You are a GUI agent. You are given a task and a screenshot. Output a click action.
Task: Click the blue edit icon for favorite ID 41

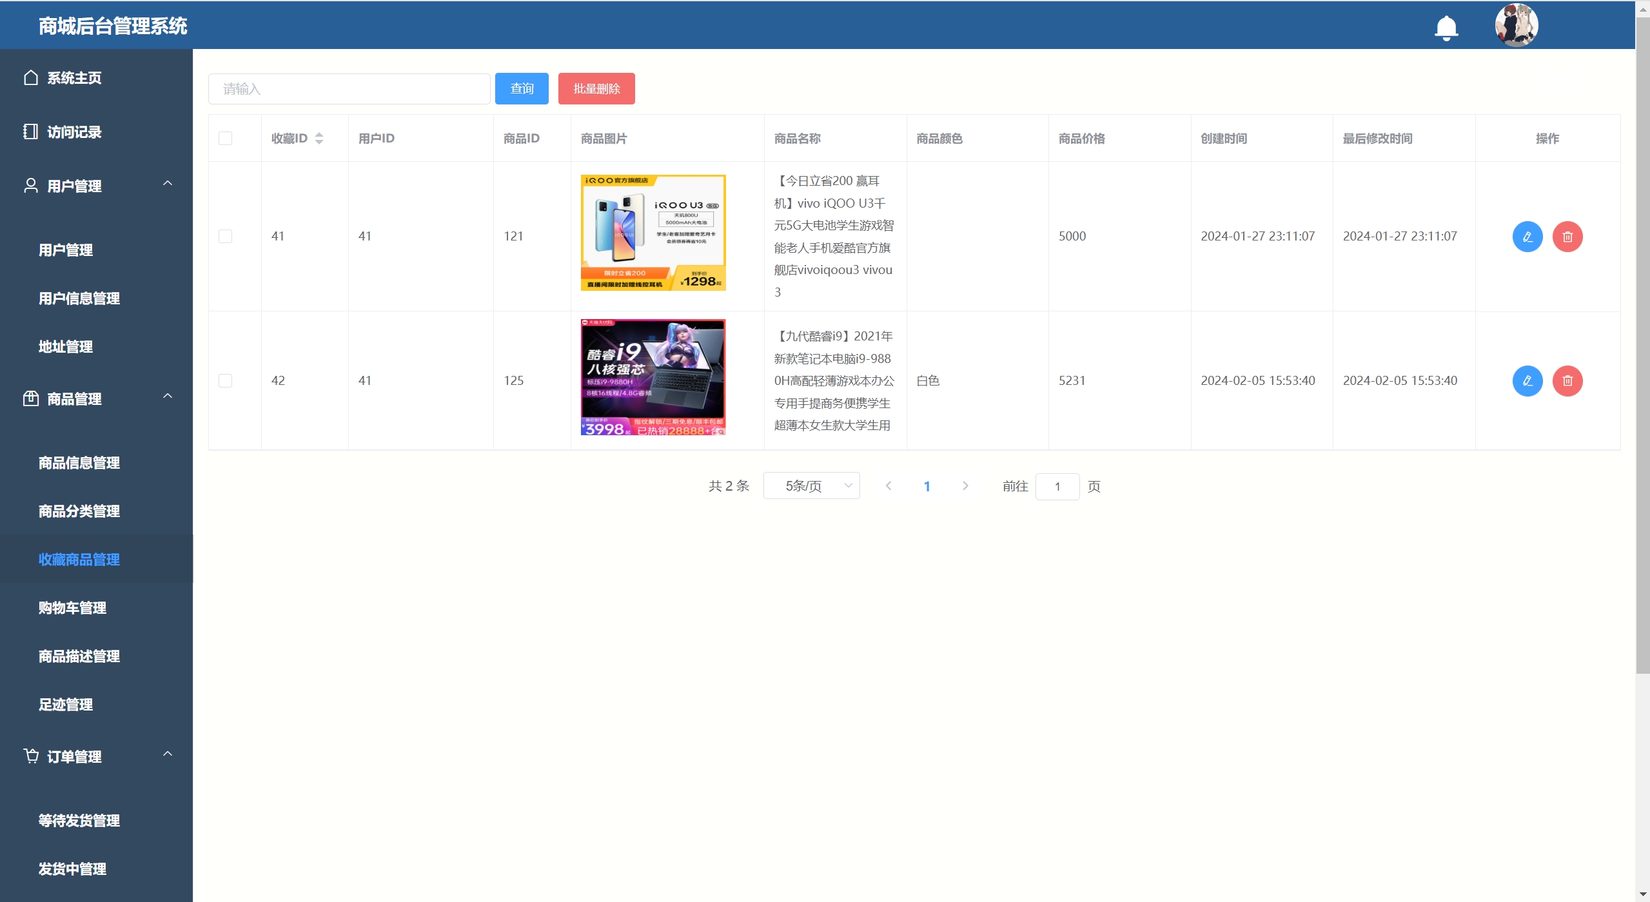coord(1527,237)
